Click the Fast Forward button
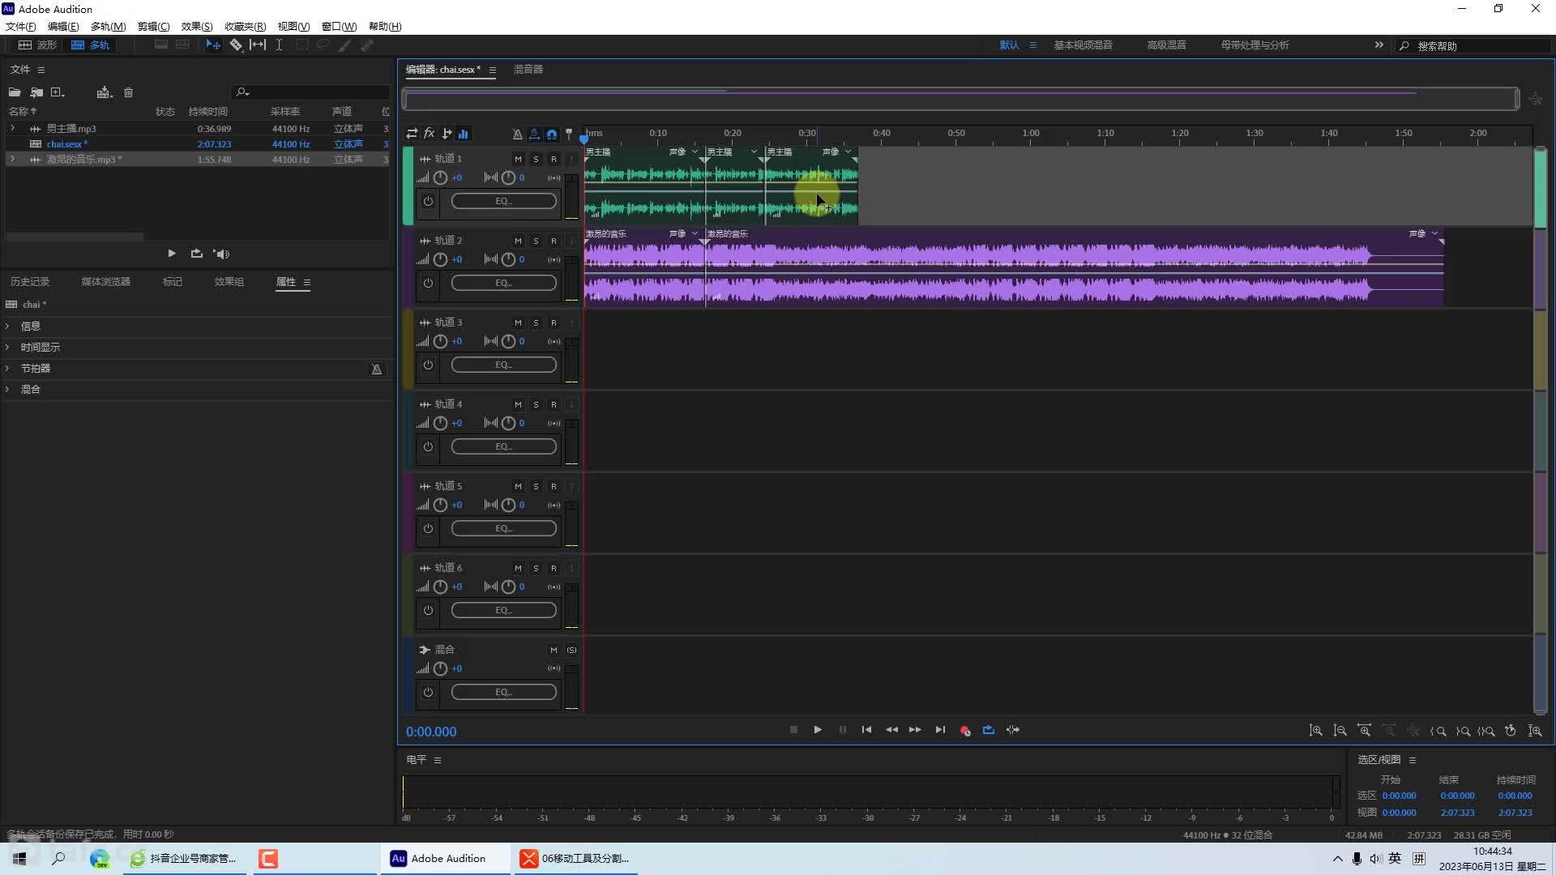Viewport: 1556px width, 875px height. (x=915, y=730)
